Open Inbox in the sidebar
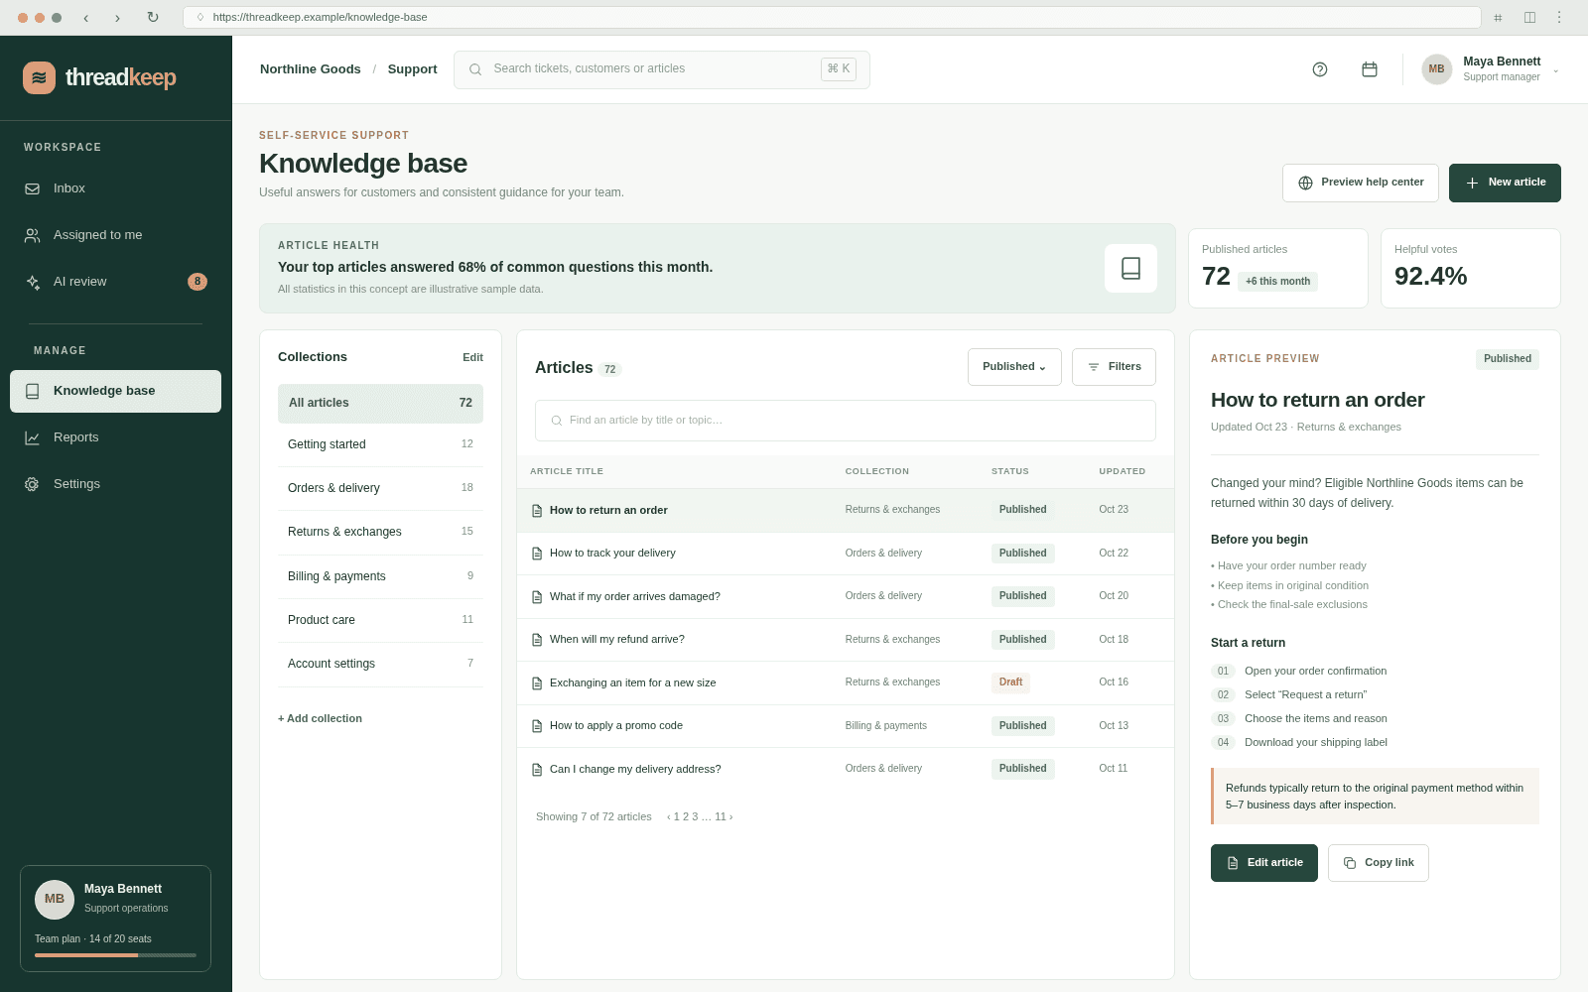This screenshot has height=992, width=1588. (x=115, y=188)
